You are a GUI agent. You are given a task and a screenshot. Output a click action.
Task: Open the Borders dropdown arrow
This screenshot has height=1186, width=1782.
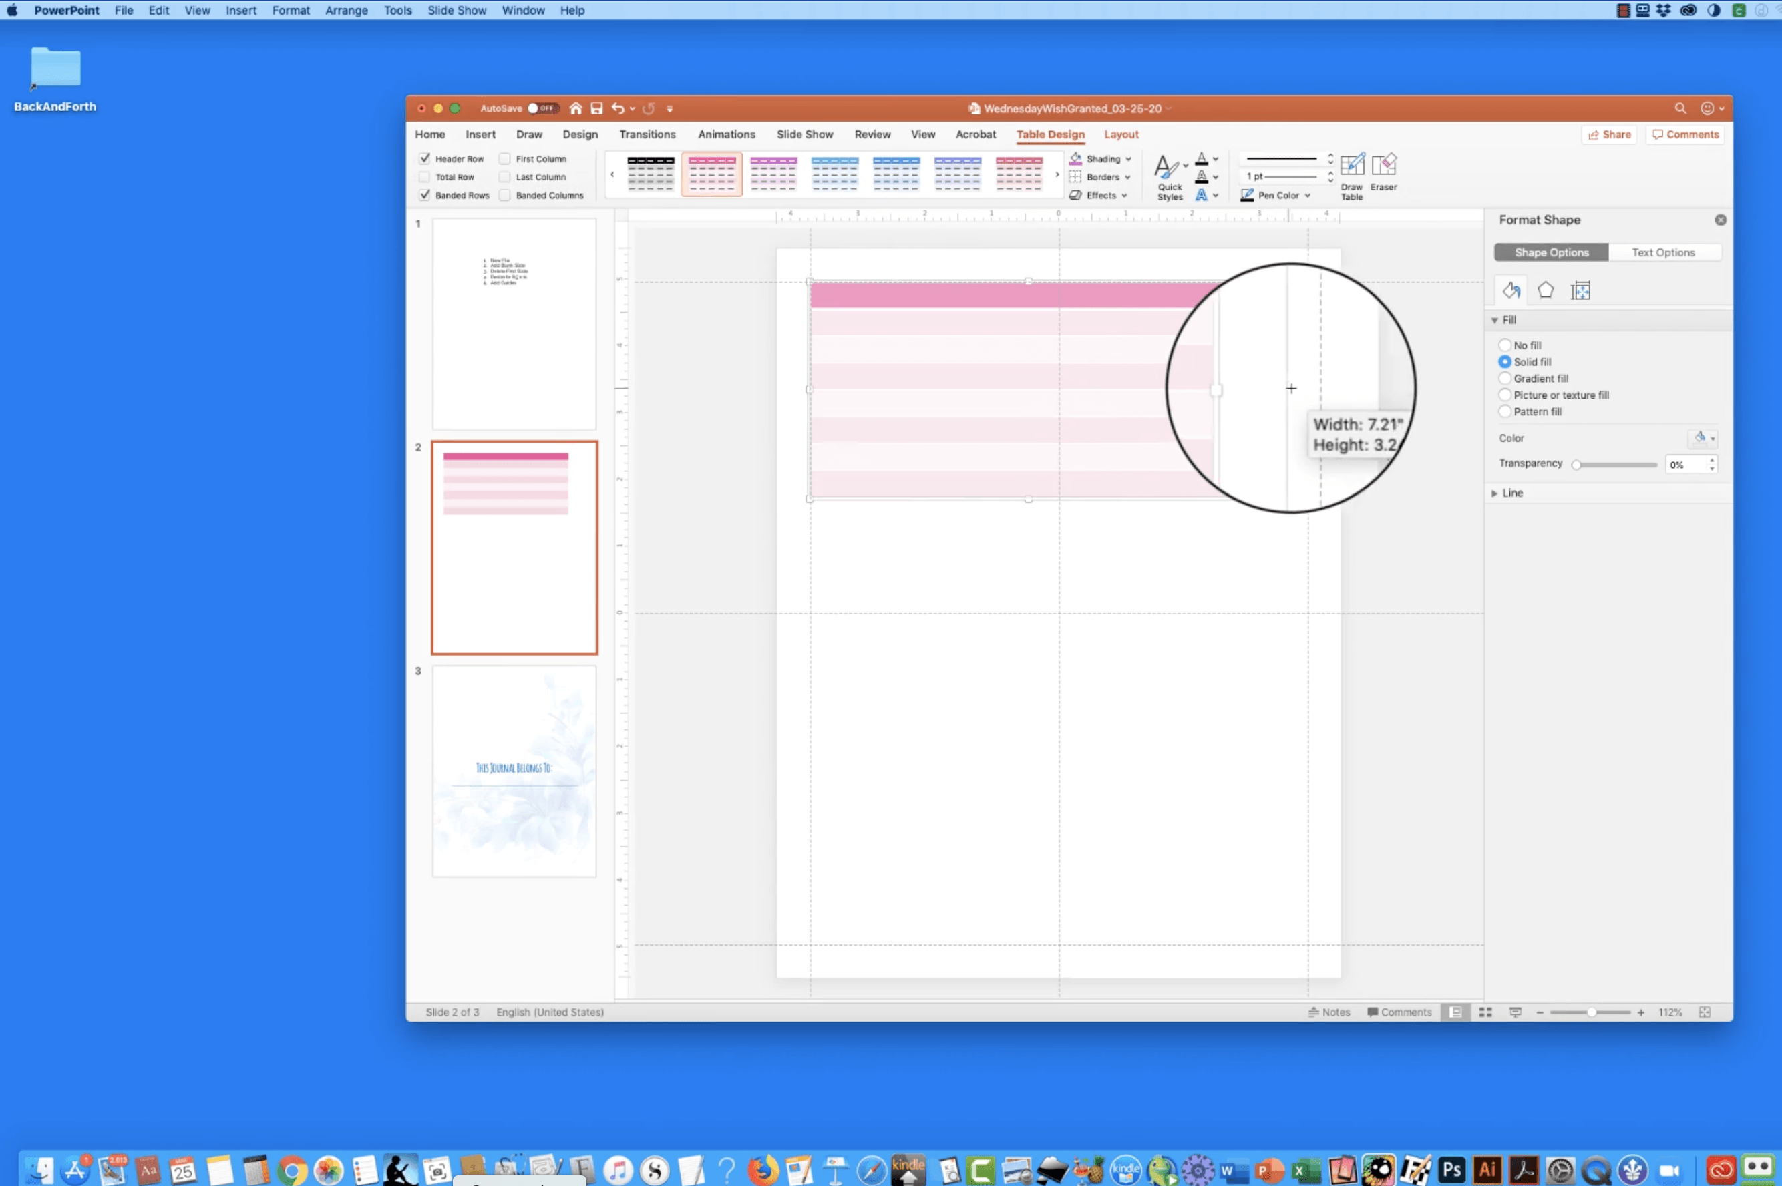[x=1127, y=177]
